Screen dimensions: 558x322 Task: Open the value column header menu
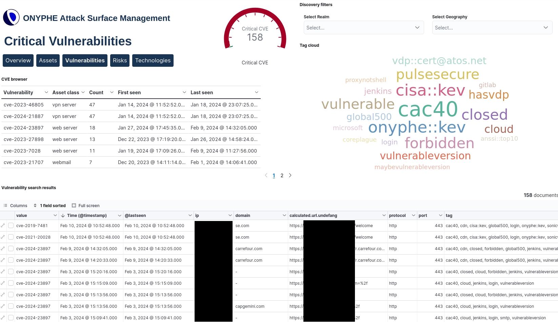tap(55, 216)
